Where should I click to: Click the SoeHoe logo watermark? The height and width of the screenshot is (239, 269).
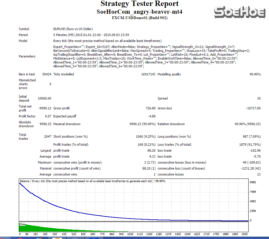[x=240, y=12]
